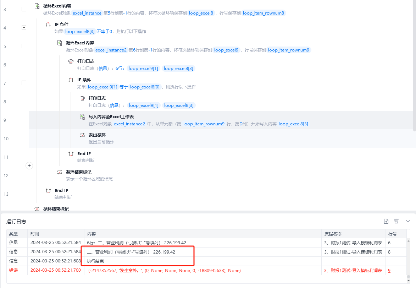416x288 pixels.
Task: Collapse the line 3 loop block
Action: 24,9
